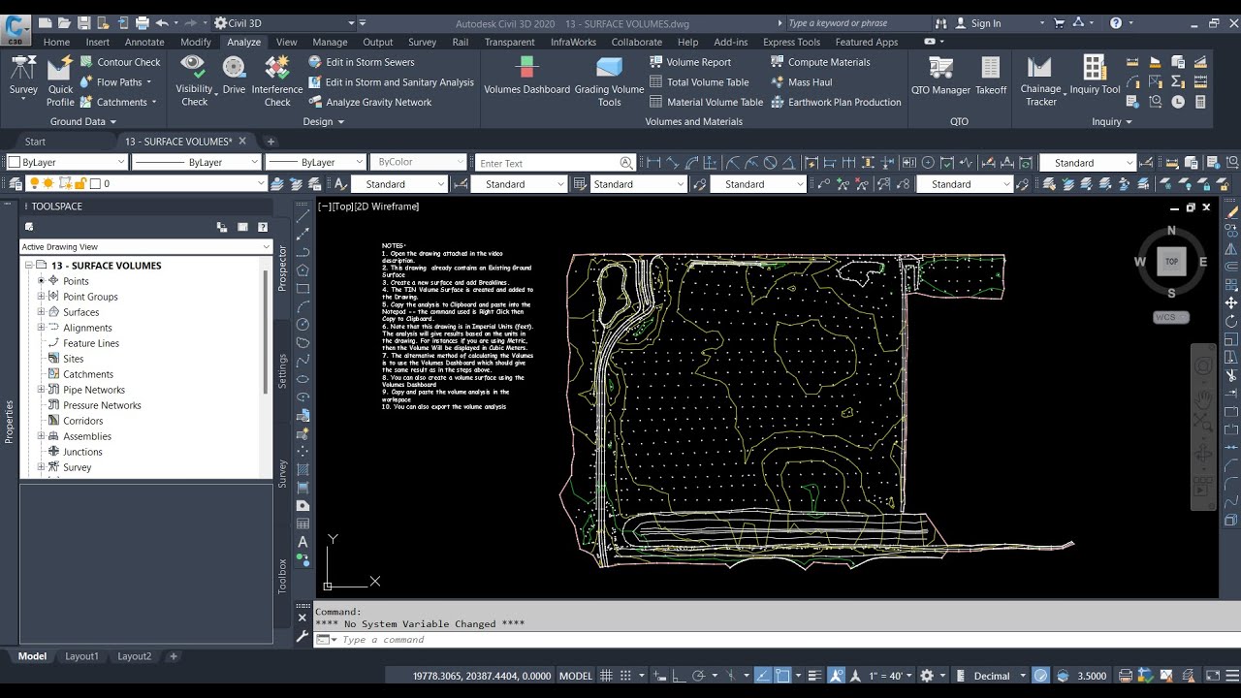Viewport: 1241px width, 698px height.
Task: Click the Print icon in quick access toolbar
Action: tap(143, 22)
